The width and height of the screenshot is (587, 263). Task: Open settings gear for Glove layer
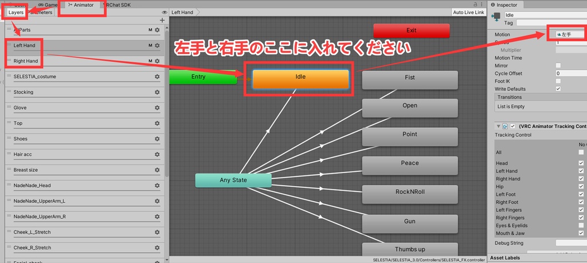[x=157, y=108]
